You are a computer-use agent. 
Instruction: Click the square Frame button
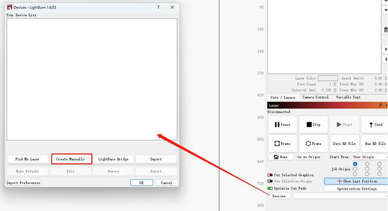(282, 144)
